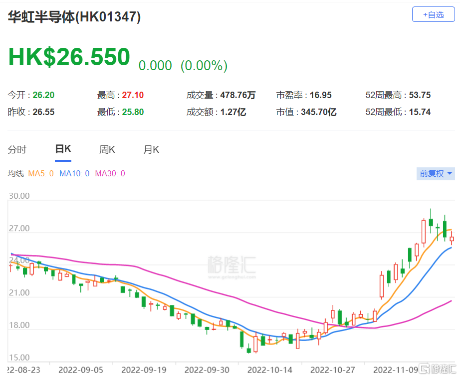Click the 30.00 price axis label

point(19,196)
